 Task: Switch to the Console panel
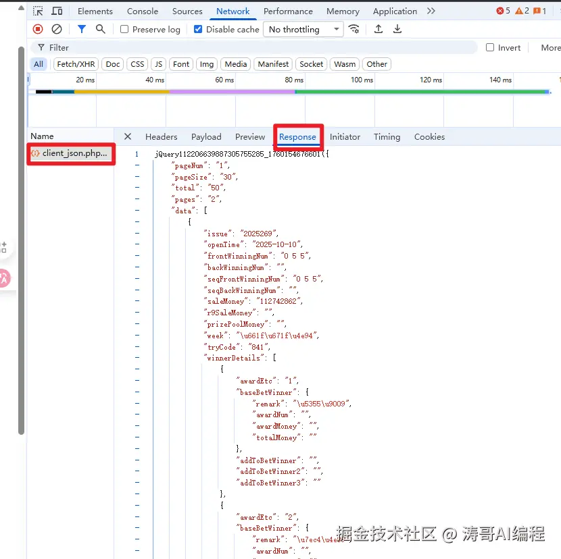tap(142, 11)
